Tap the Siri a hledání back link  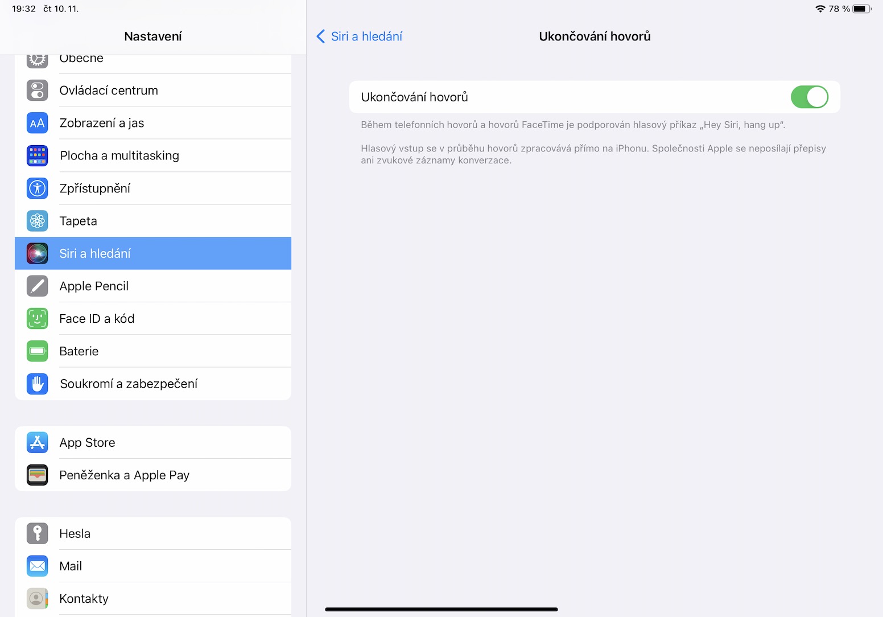[x=366, y=36]
